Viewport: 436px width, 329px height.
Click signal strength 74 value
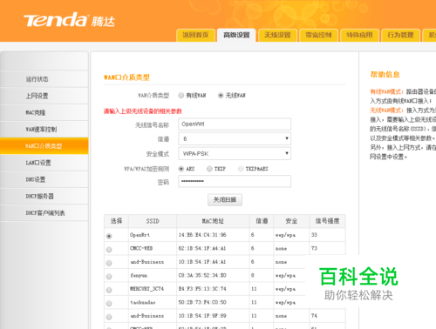pos(314,316)
